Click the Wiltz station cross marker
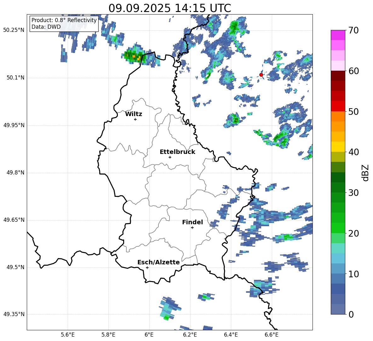Screen dimensions: 373x341 pyautogui.click(x=135, y=119)
